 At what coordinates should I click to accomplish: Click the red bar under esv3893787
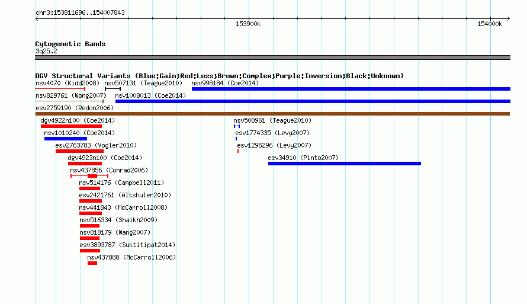(90, 251)
